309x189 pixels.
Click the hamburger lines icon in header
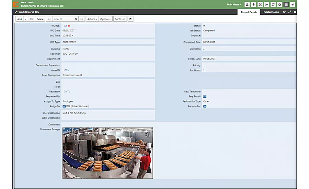(x=286, y=4)
